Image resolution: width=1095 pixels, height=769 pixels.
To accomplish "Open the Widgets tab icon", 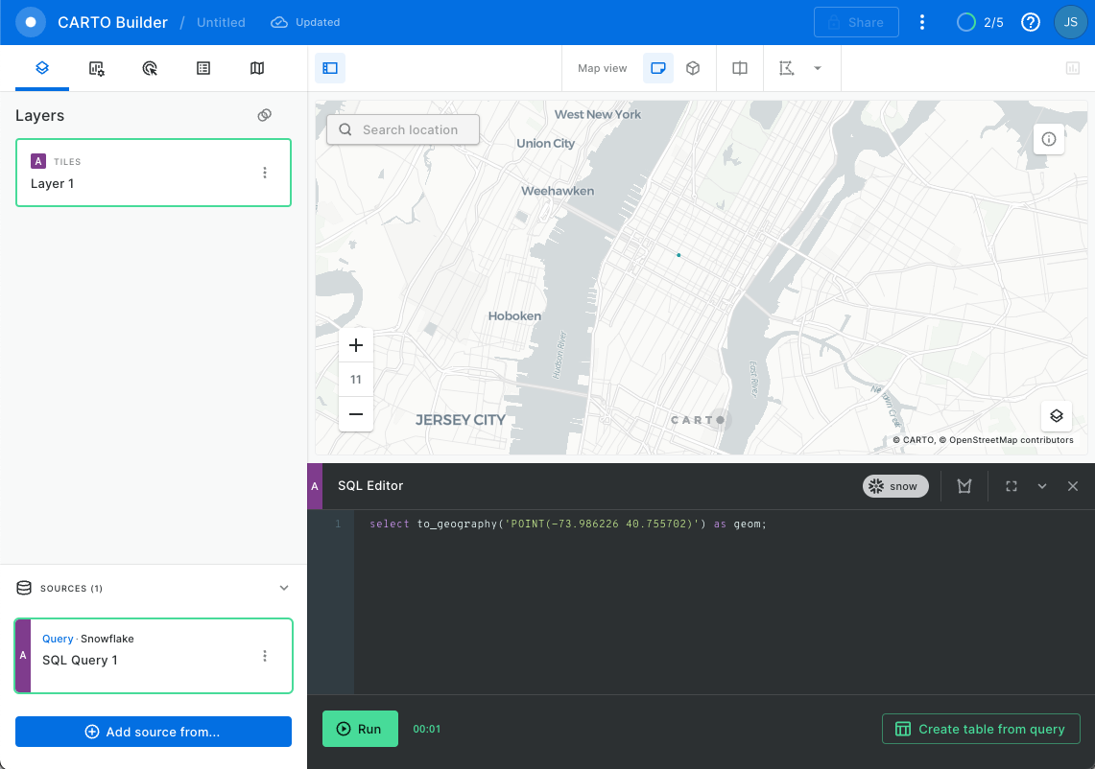I will point(96,68).
